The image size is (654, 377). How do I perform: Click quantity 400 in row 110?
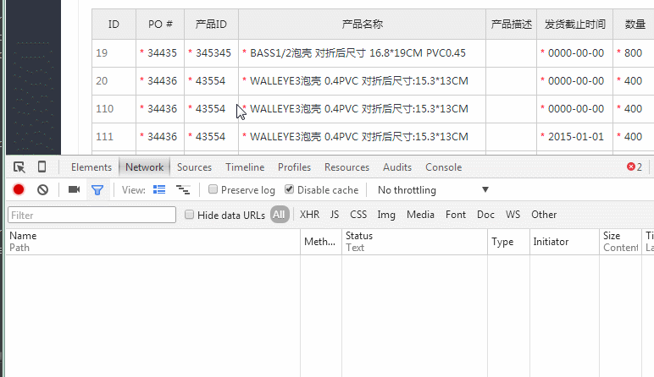pyautogui.click(x=634, y=108)
